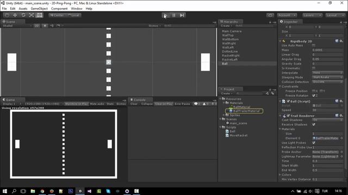
Task: Start Play mode
Action: [x=165, y=15]
